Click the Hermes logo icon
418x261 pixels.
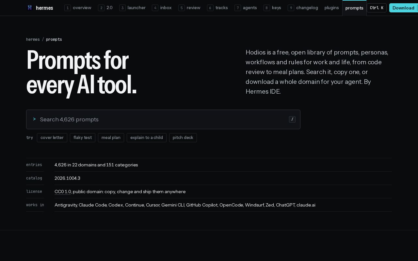[x=30, y=8]
